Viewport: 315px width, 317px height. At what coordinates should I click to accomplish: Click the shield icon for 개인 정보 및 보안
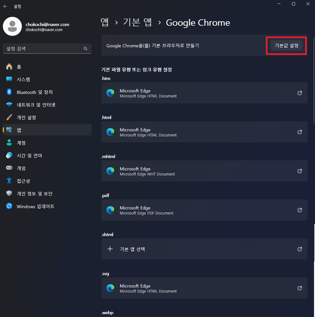9,194
